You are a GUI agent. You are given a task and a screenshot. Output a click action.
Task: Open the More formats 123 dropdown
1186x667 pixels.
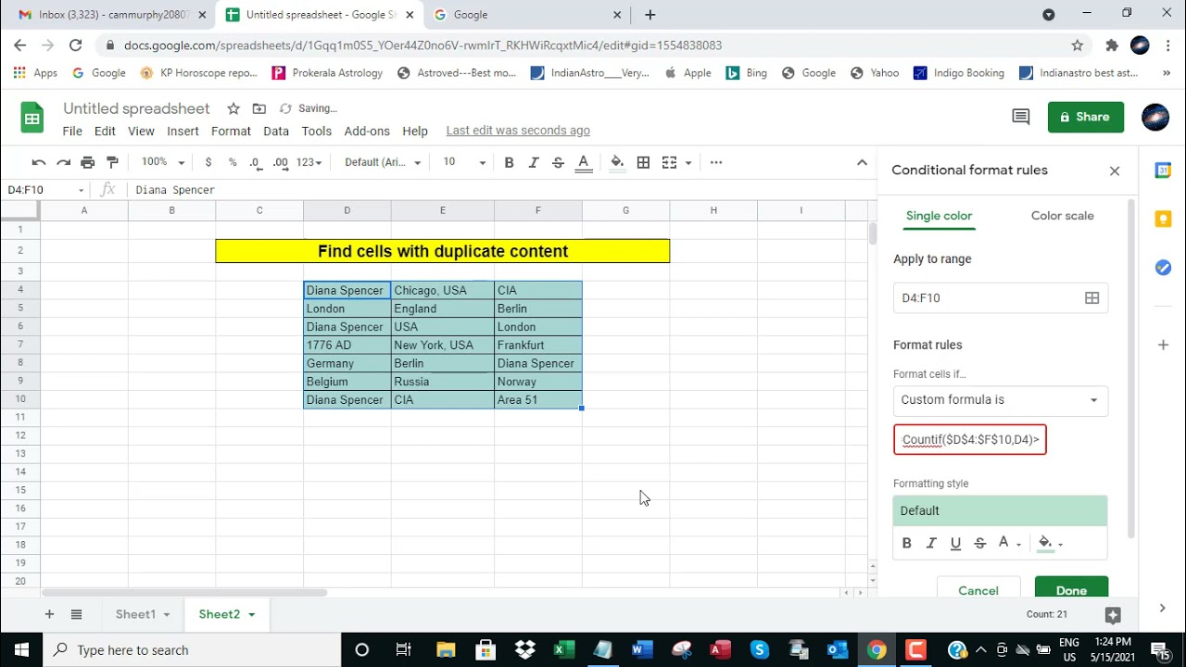click(309, 162)
